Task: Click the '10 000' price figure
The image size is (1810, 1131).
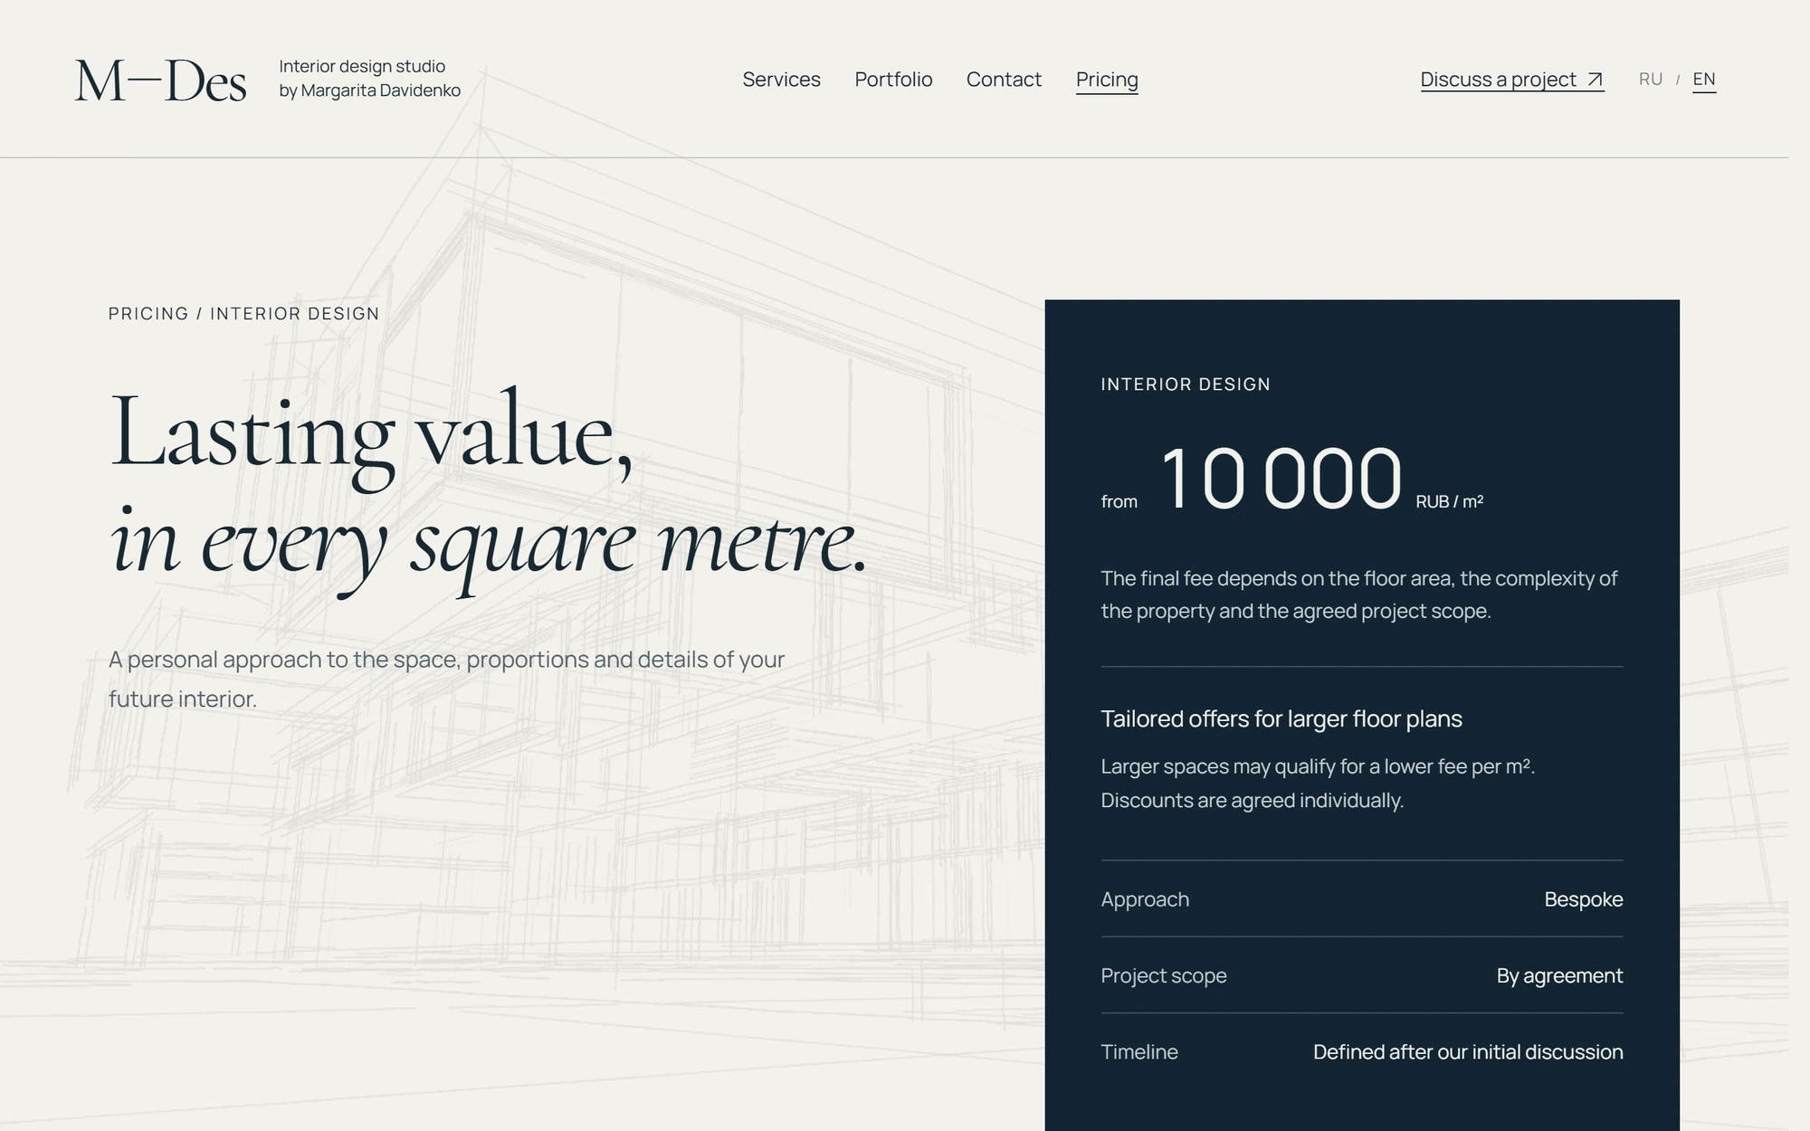Action: [x=1281, y=478]
